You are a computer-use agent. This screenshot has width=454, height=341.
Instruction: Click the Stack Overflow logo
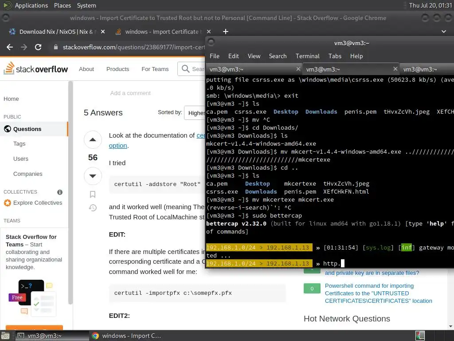point(35,68)
